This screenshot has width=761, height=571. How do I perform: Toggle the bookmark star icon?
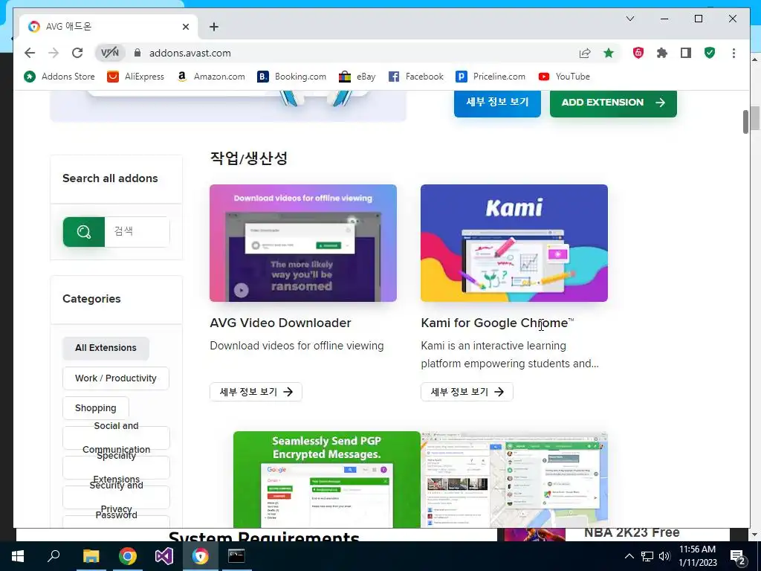(x=609, y=53)
